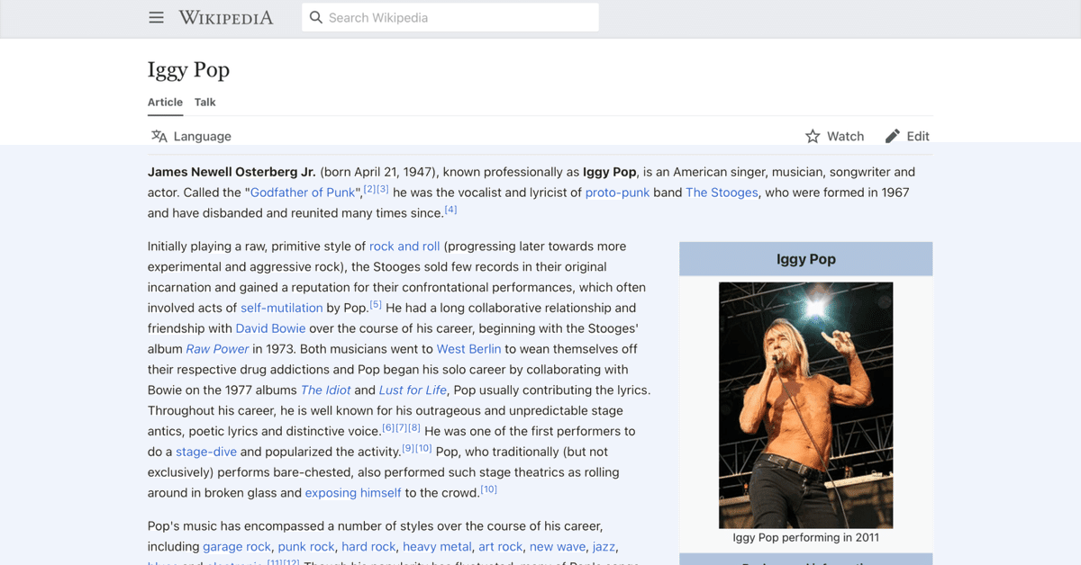The width and height of the screenshot is (1081, 565).
Task: Click citation reference [2]
Action: point(369,189)
